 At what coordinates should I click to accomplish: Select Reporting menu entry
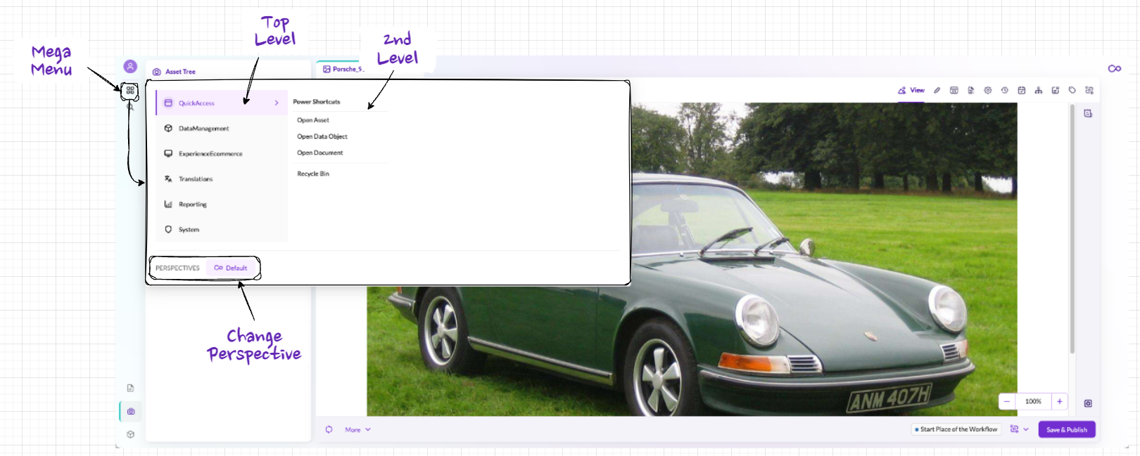coord(222,204)
